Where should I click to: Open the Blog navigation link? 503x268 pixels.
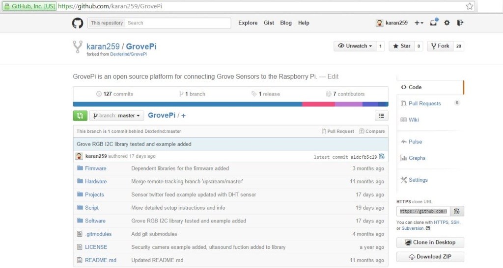[286, 23]
